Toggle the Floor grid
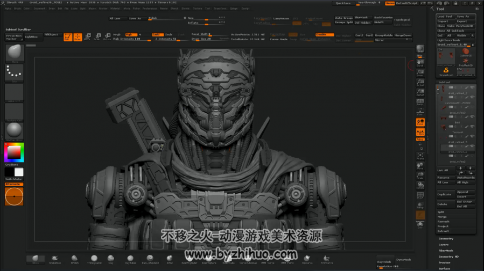Viewport: 484px width, 271px height. [x=420, y=112]
